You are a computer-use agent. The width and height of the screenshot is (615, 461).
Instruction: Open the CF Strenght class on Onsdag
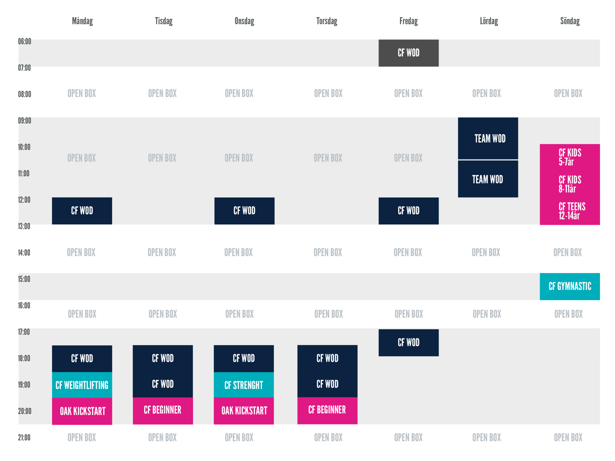tap(244, 385)
